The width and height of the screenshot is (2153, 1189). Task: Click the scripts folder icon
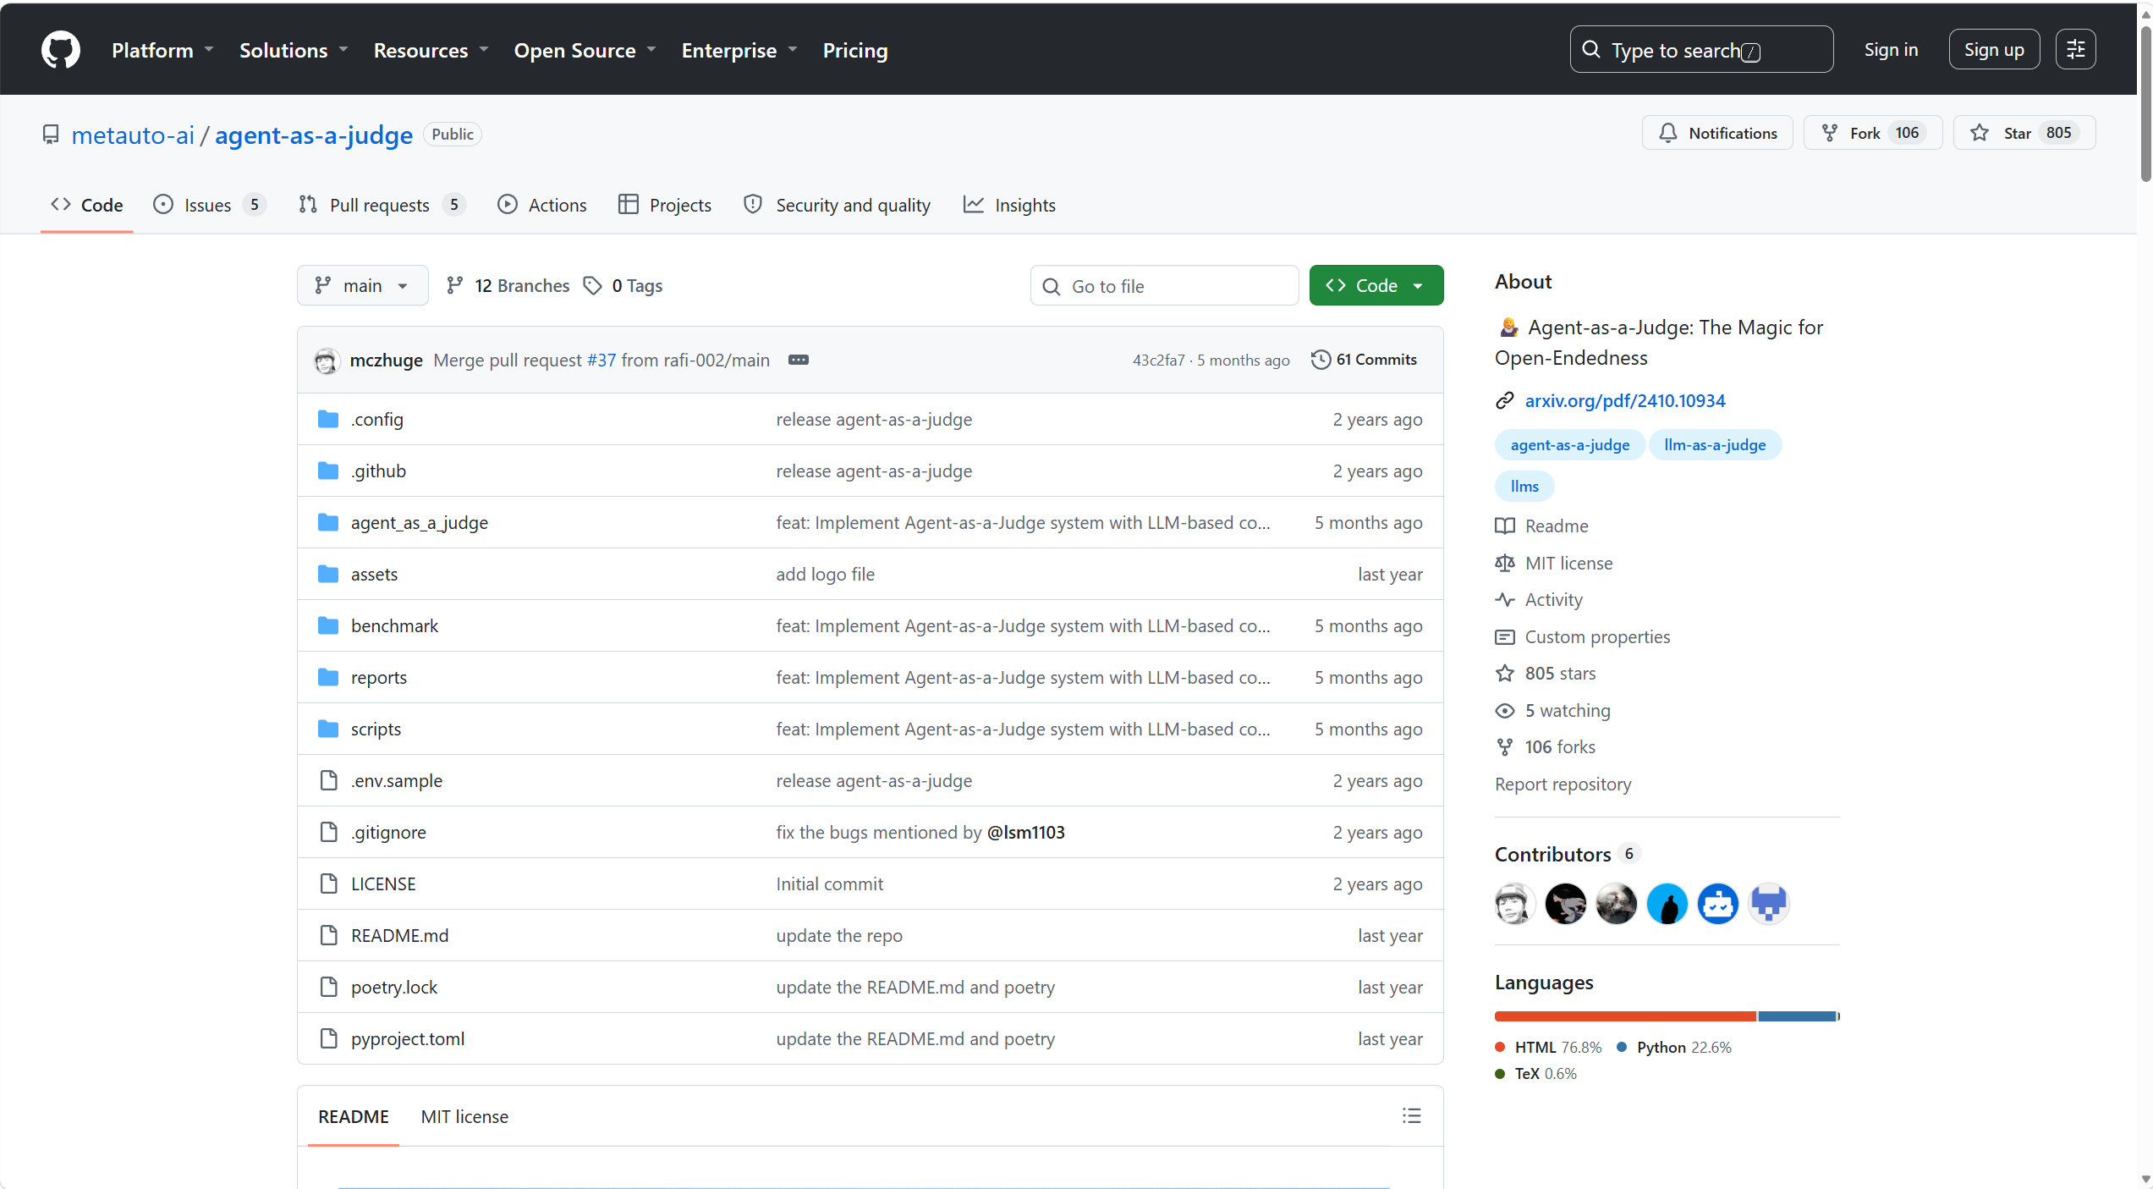coord(328,729)
